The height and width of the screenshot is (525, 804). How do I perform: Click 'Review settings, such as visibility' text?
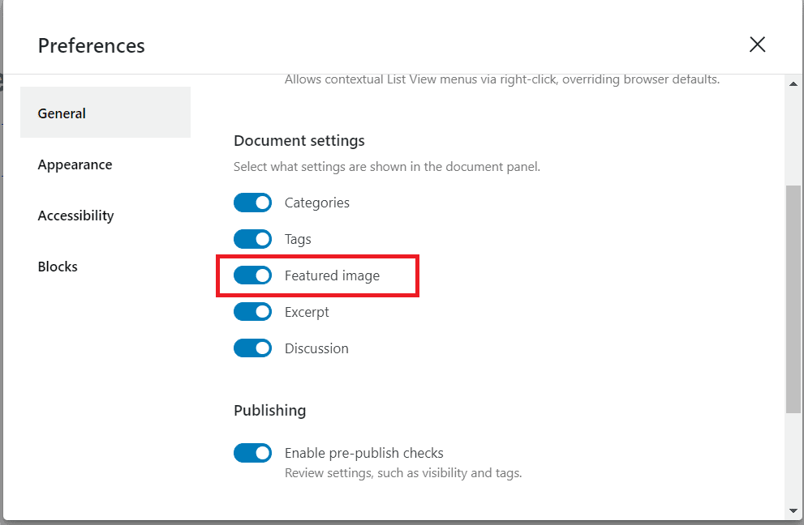[403, 473]
